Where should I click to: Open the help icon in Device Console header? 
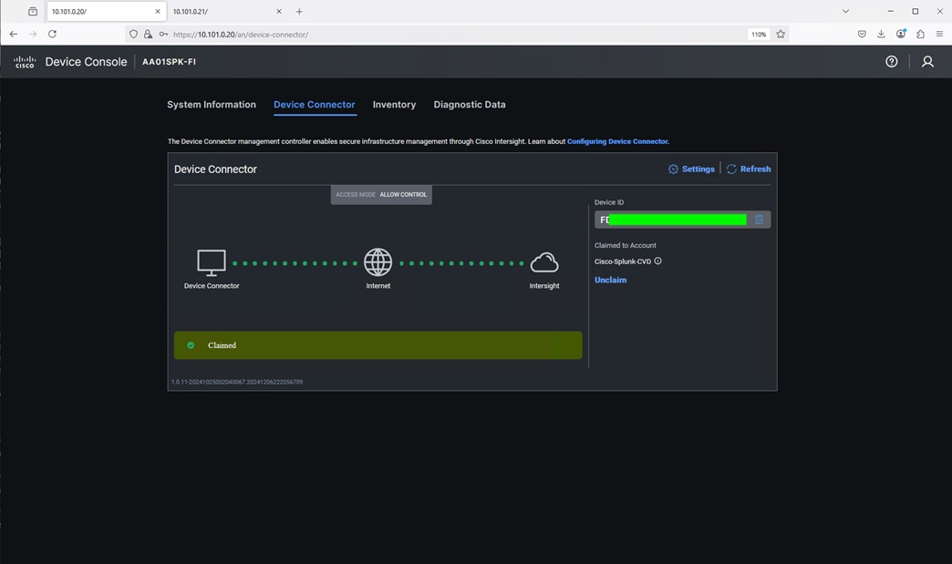click(891, 61)
